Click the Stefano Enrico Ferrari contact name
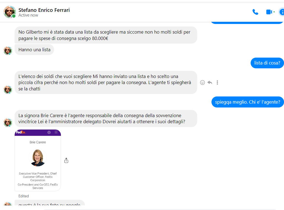The width and height of the screenshot is (284, 210). (x=44, y=10)
